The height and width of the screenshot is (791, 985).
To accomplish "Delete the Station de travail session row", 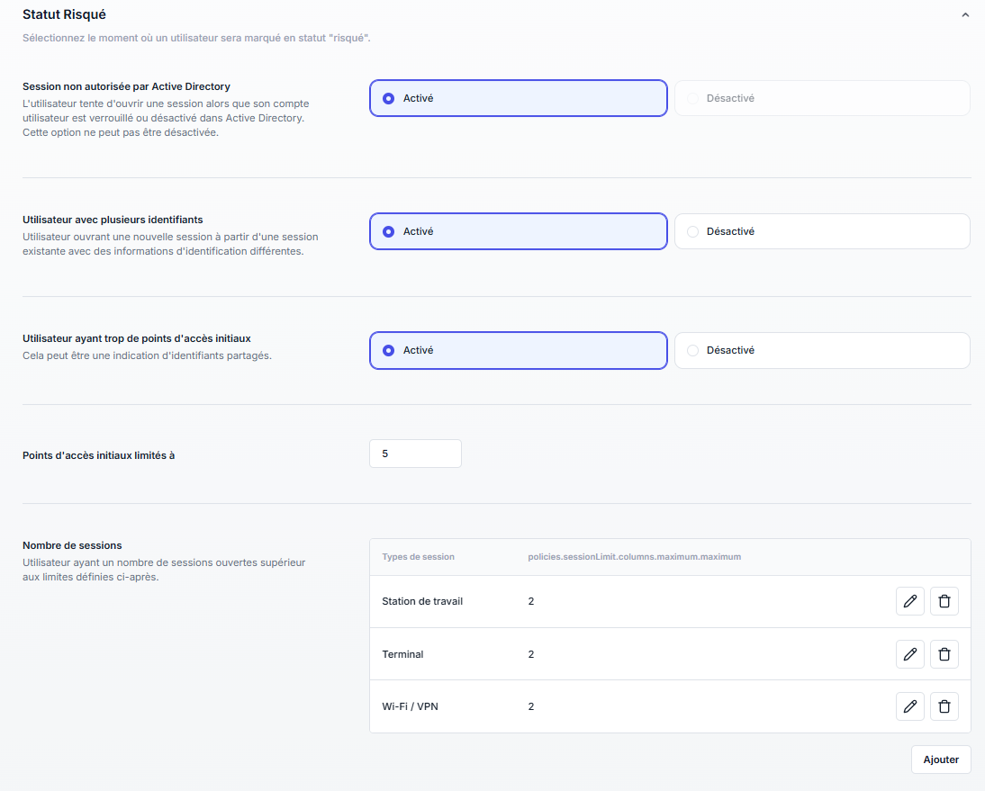I will point(944,601).
